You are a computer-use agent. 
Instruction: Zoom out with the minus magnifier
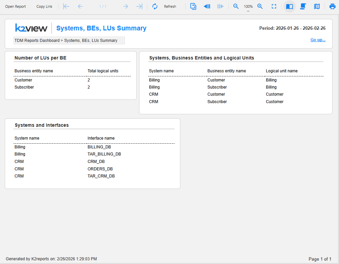click(x=236, y=6)
